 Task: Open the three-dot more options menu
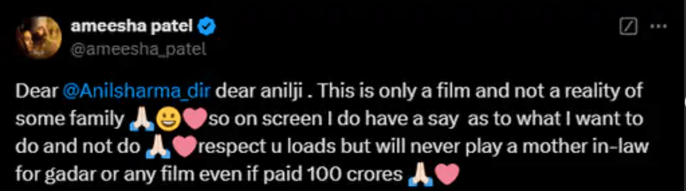pyautogui.click(x=658, y=26)
